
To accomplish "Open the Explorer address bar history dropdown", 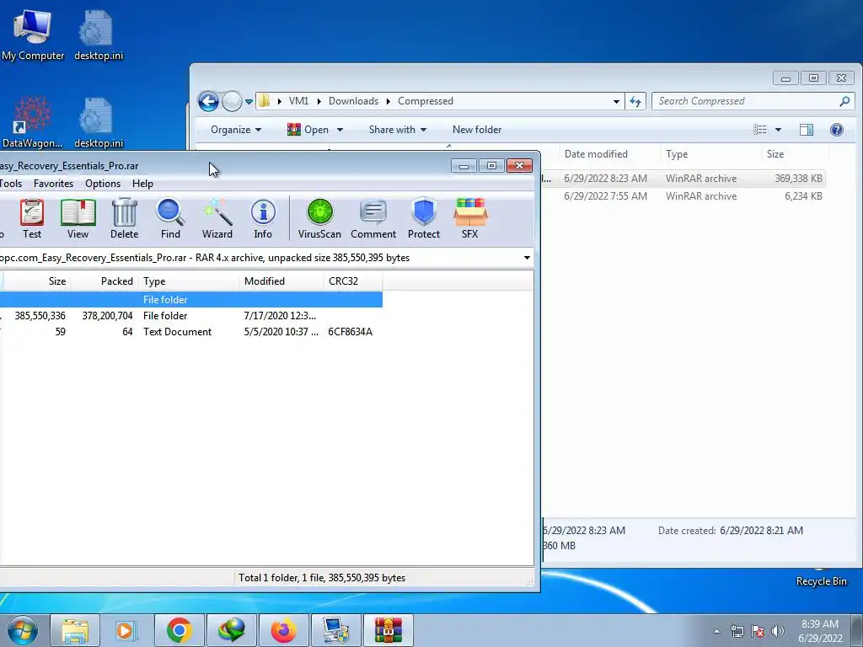I will click(x=616, y=101).
